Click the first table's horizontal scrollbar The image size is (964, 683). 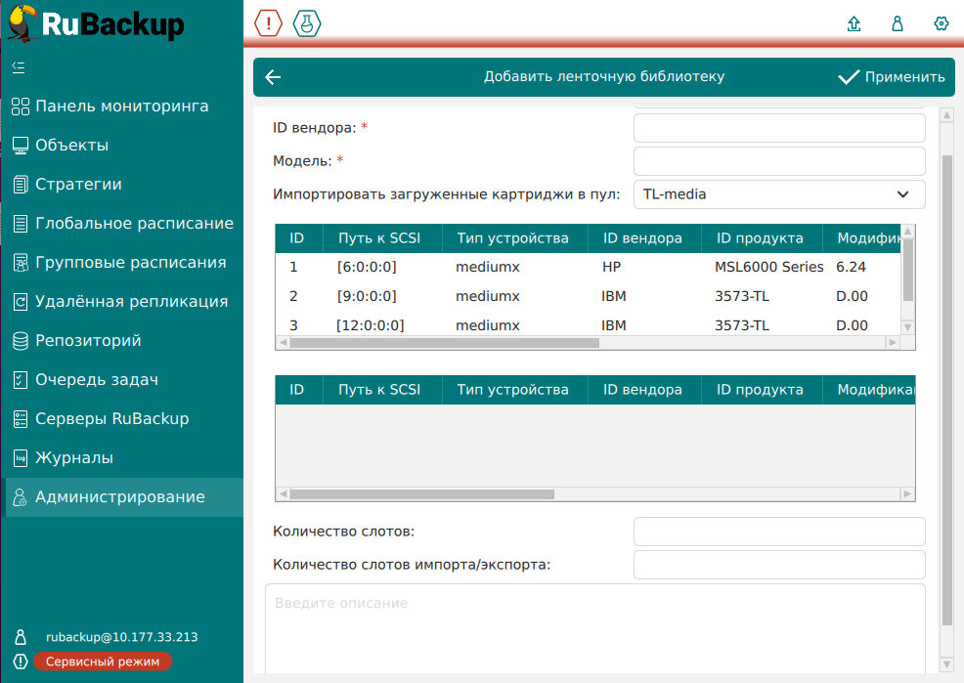tap(444, 343)
